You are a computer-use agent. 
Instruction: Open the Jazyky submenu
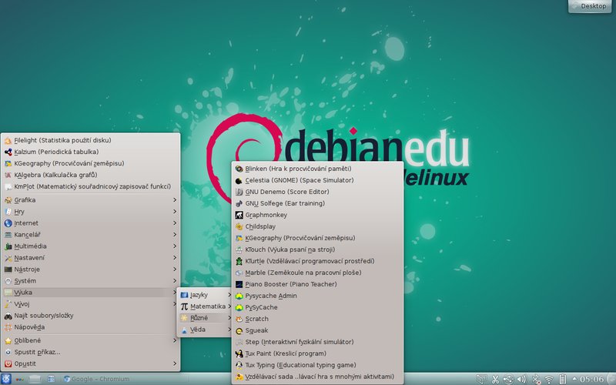205,295
